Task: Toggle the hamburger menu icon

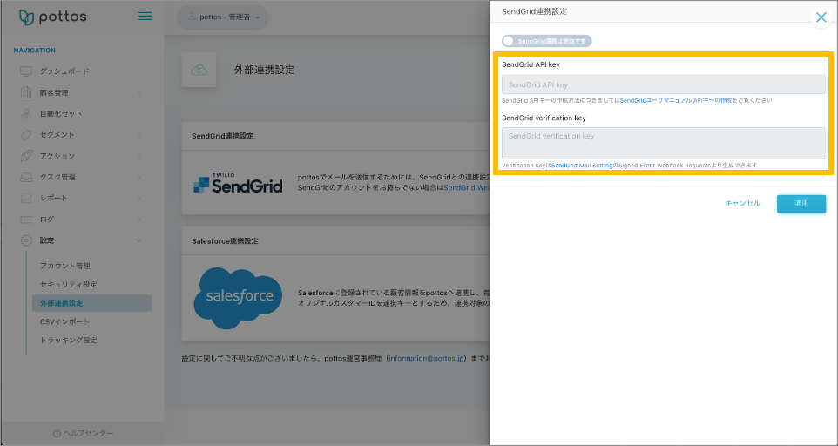Action: [x=145, y=16]
